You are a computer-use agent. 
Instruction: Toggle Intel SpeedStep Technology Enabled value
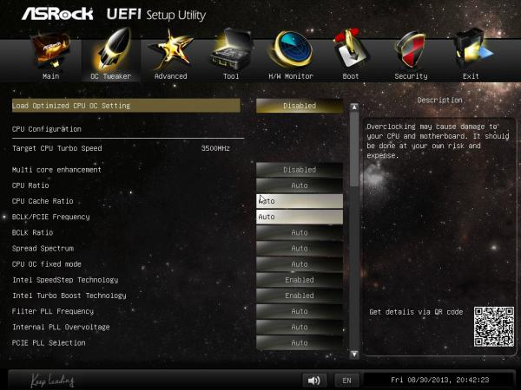pyautogui.click(x=300, y=280)
